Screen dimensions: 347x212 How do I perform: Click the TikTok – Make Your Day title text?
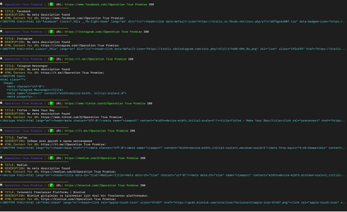(36, 110)
